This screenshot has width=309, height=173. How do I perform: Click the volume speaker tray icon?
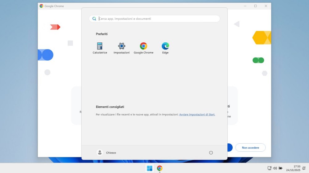pos(275,168)
